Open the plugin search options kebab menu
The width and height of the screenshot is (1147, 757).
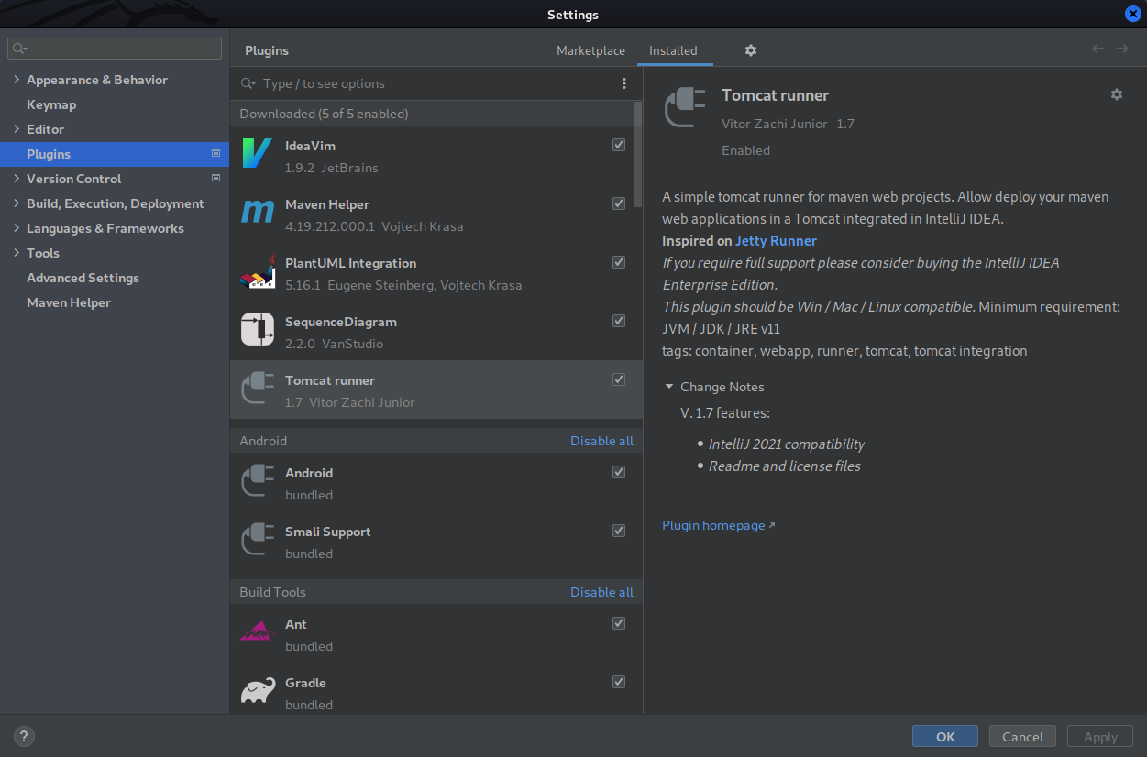point(624,83)
